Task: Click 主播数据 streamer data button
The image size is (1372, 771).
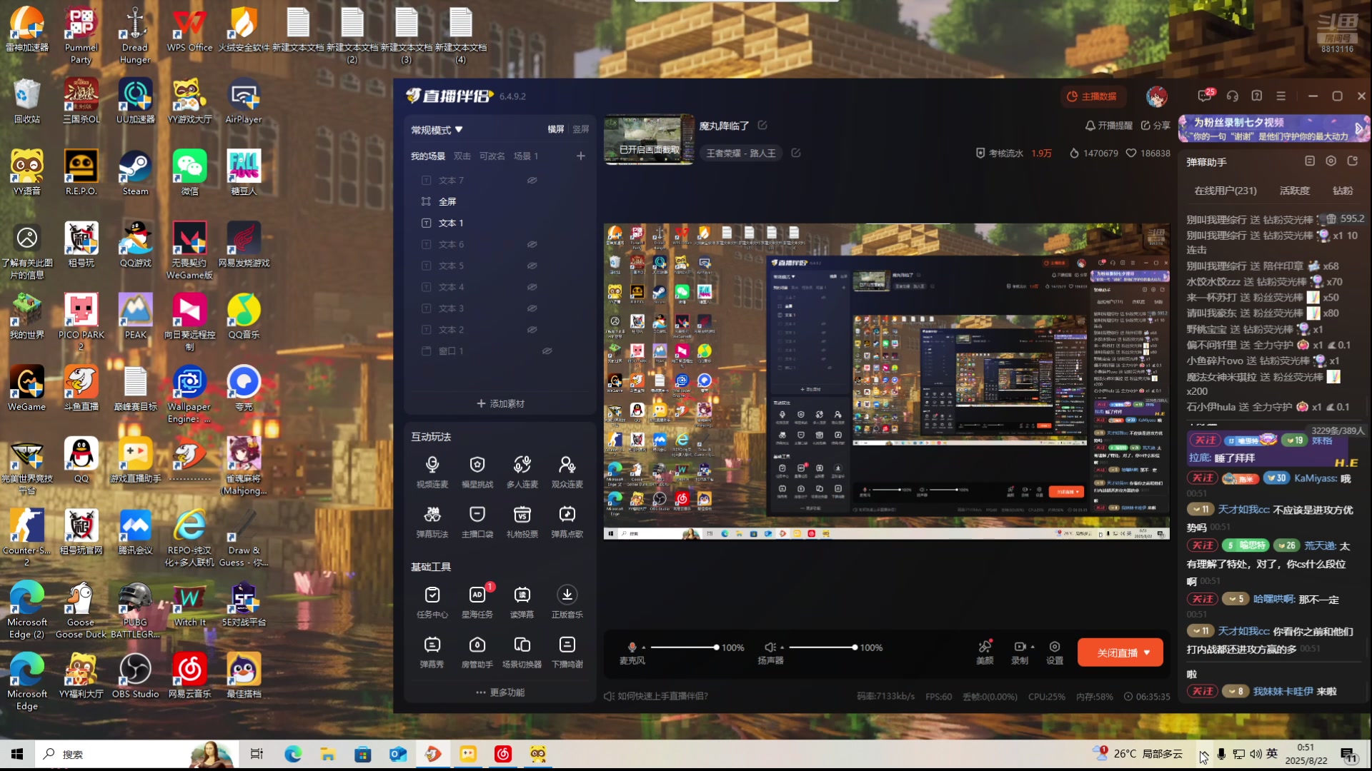Action: 1093,96
